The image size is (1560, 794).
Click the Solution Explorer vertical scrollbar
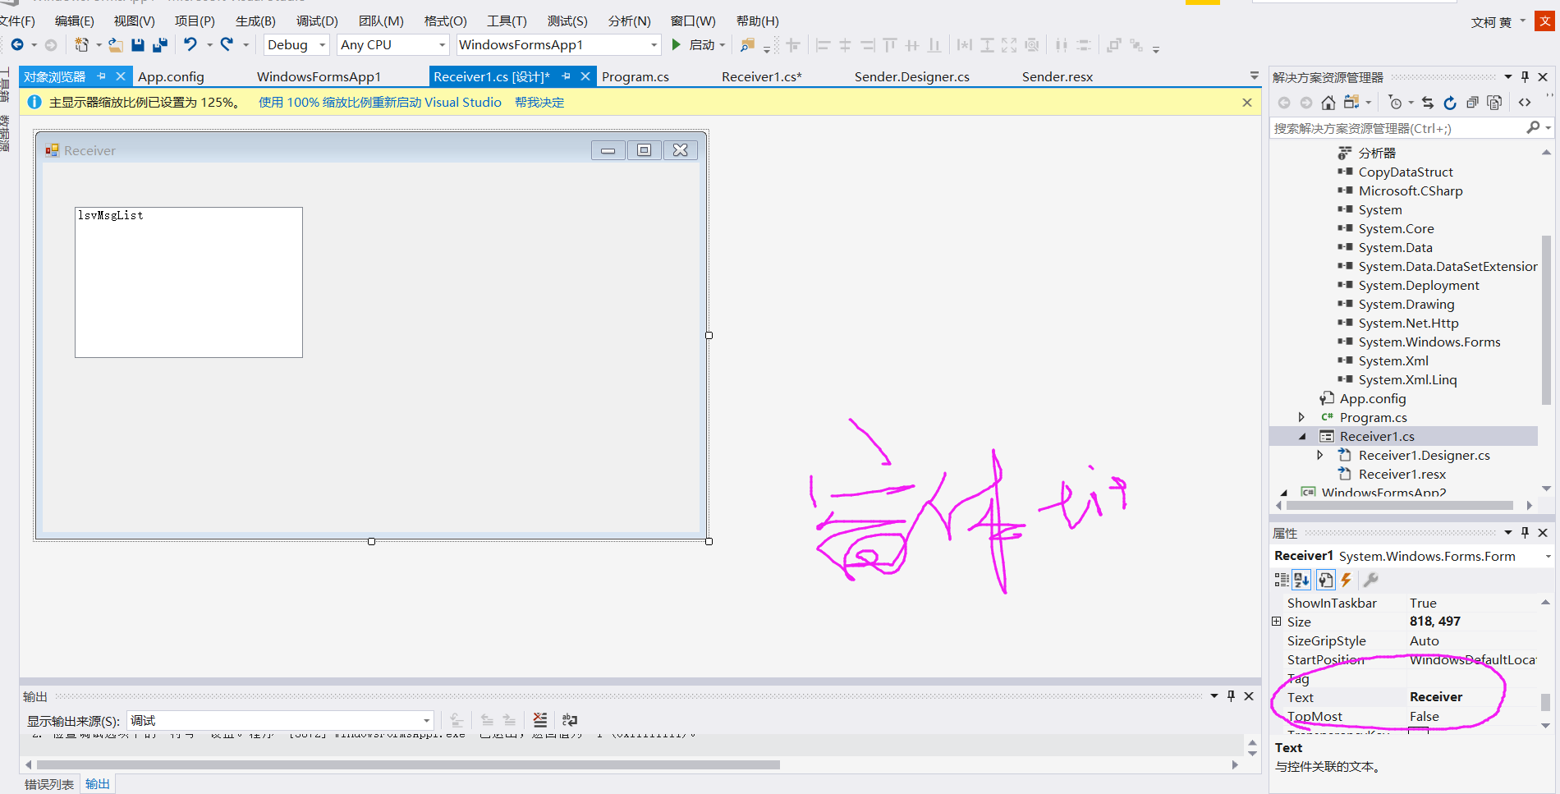click(1546, 320)
